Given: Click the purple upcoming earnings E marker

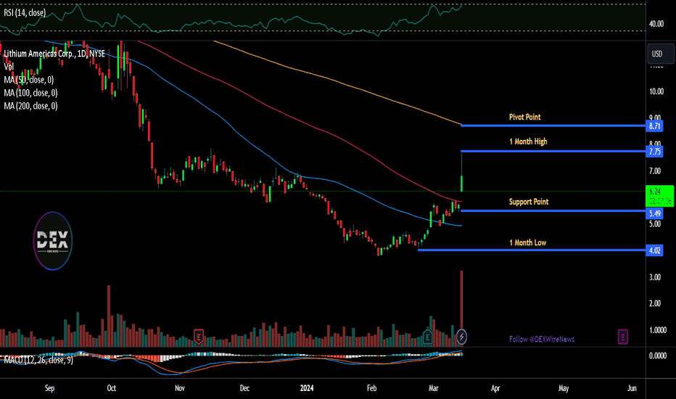Looking at the screenshot, I should [622, 337].
